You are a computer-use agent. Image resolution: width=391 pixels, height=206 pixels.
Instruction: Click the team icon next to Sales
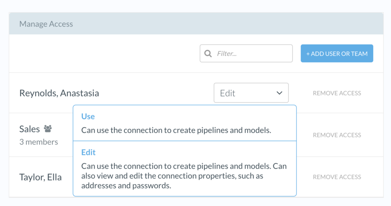tap(48, 129)
